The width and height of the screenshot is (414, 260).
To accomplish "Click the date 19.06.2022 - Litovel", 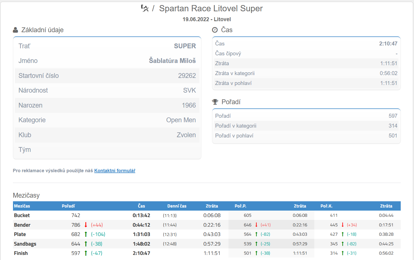I will pos(207,19).
